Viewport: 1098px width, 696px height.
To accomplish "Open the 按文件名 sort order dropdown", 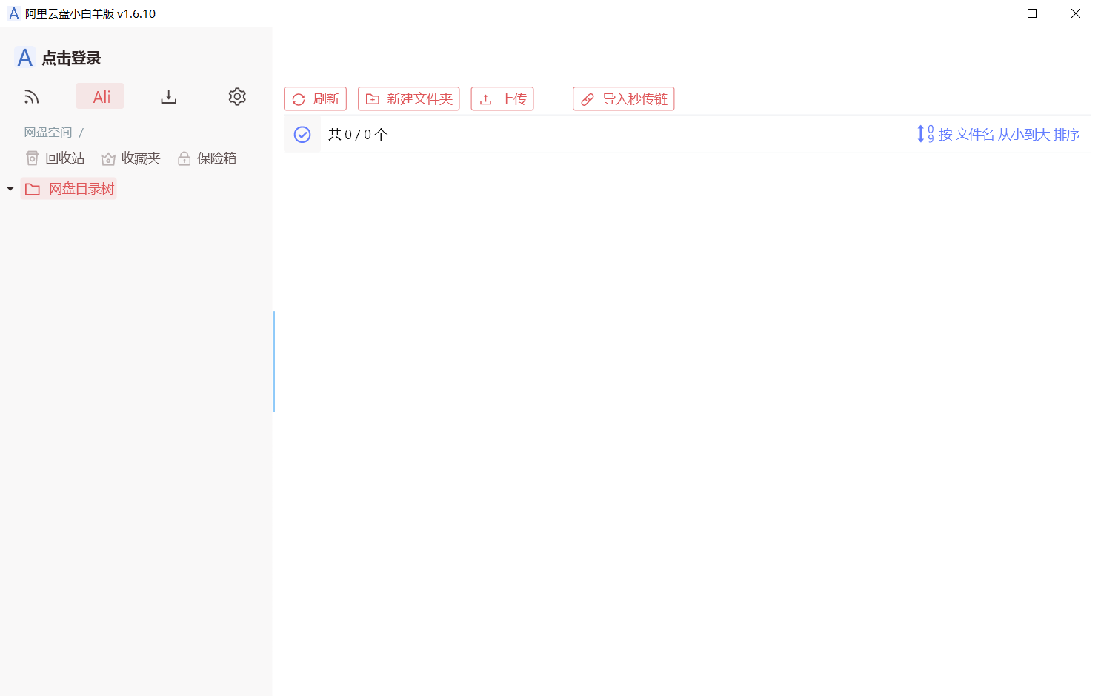I will pos(998,135).
